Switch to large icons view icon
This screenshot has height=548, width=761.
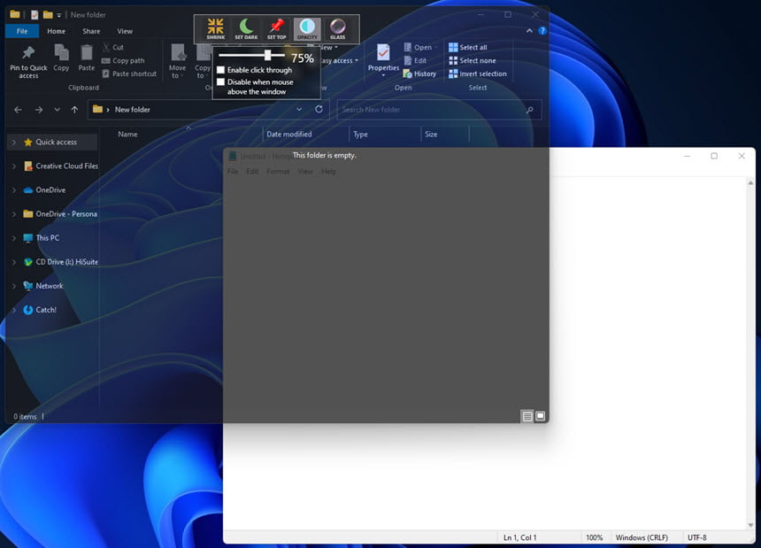coord(540,416)
